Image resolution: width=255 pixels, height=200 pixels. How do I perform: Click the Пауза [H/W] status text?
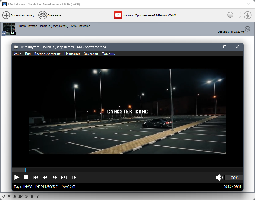pyautogui.click(x=23, y=187)
